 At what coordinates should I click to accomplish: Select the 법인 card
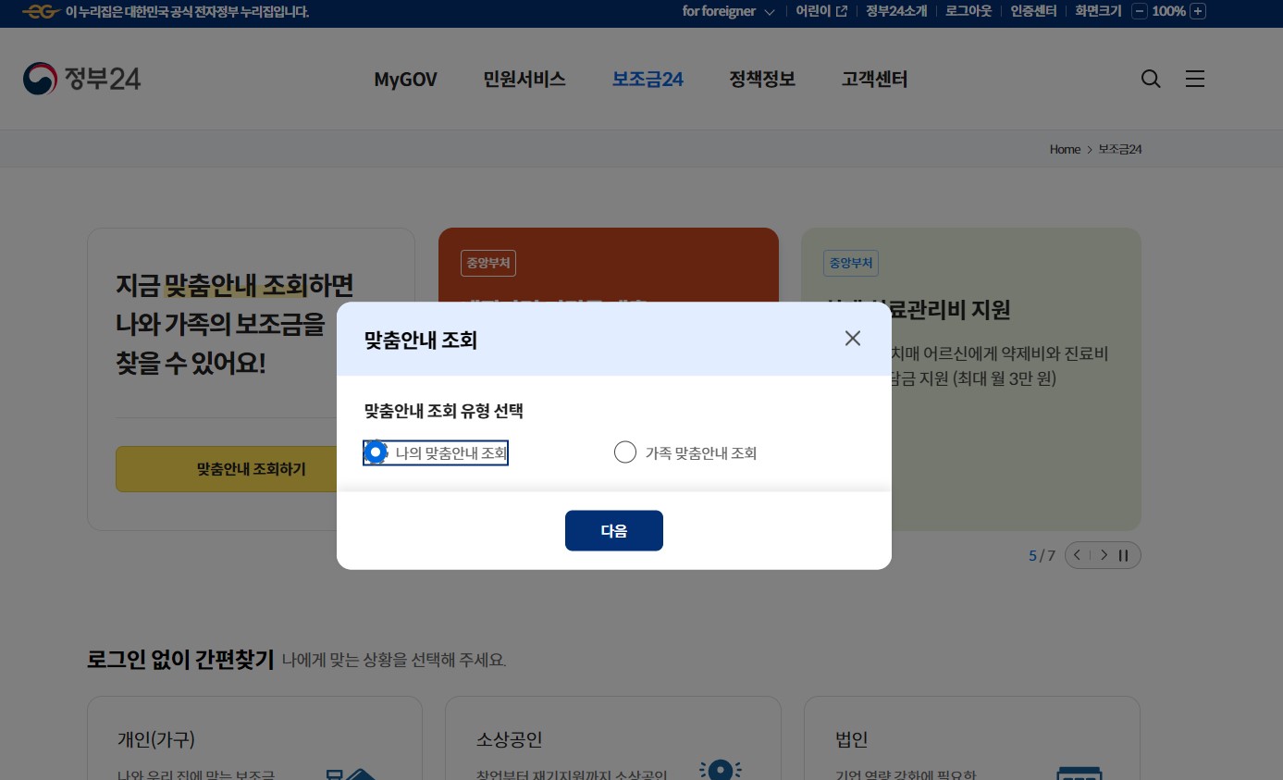point(972,738)
